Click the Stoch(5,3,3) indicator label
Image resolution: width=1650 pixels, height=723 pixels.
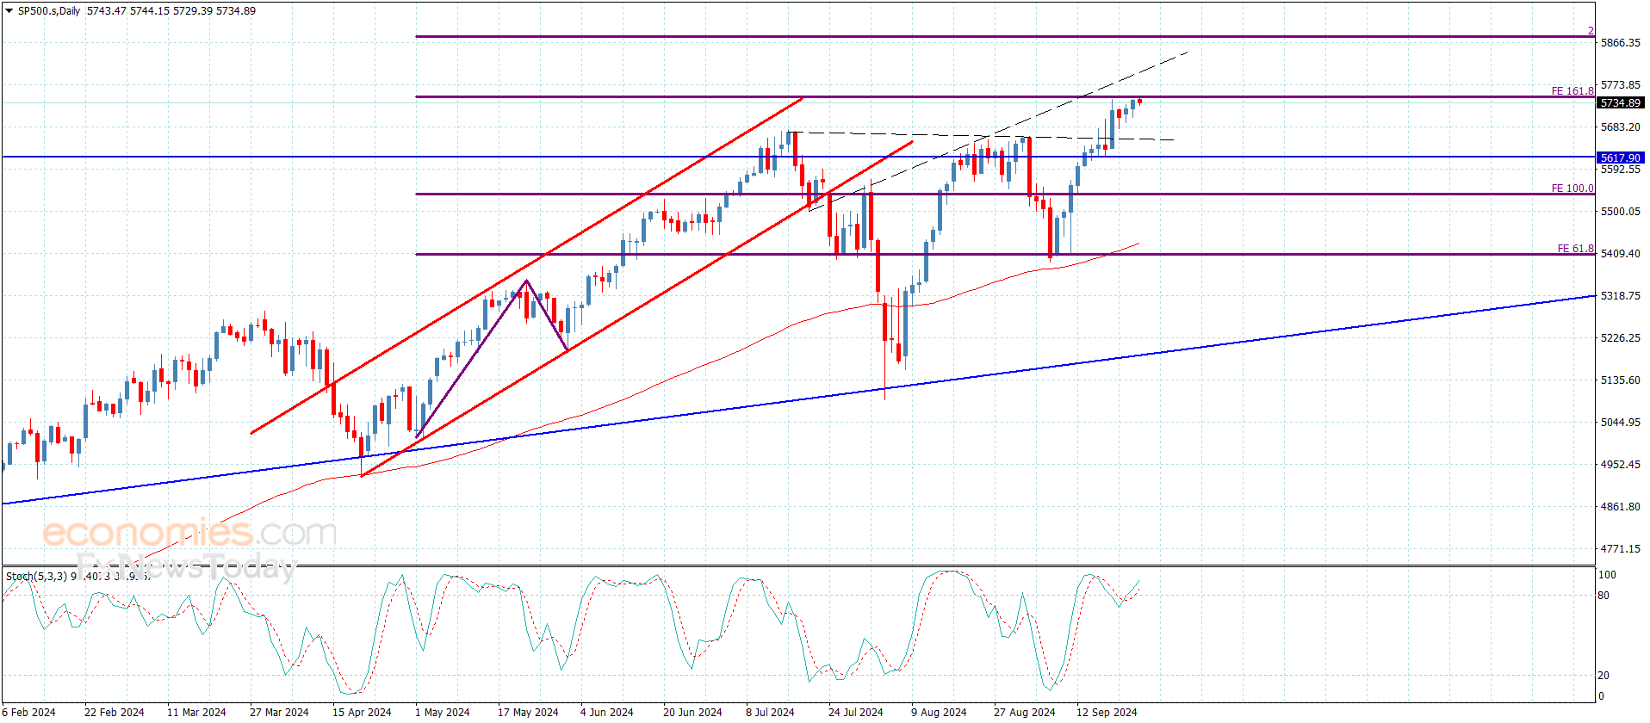(x=36, y=576)
